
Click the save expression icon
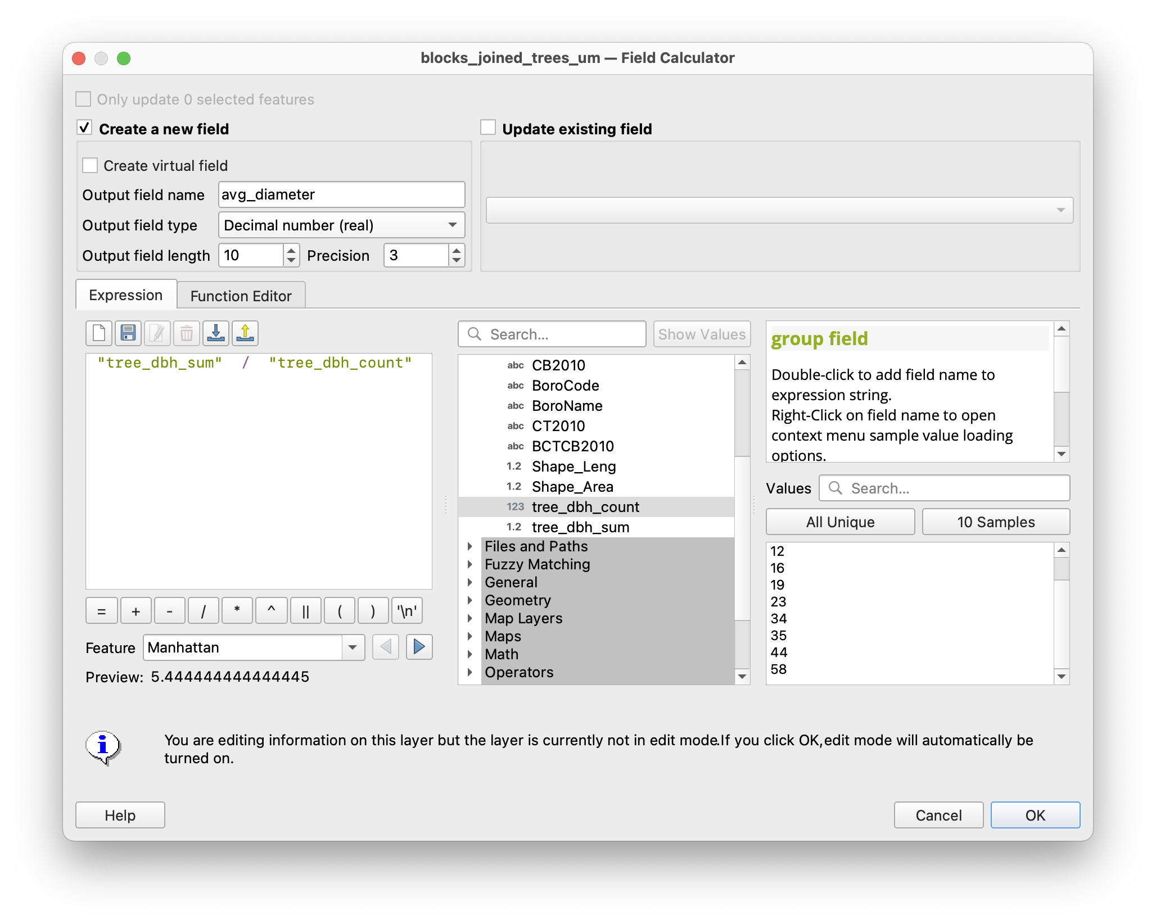(128, 333)
